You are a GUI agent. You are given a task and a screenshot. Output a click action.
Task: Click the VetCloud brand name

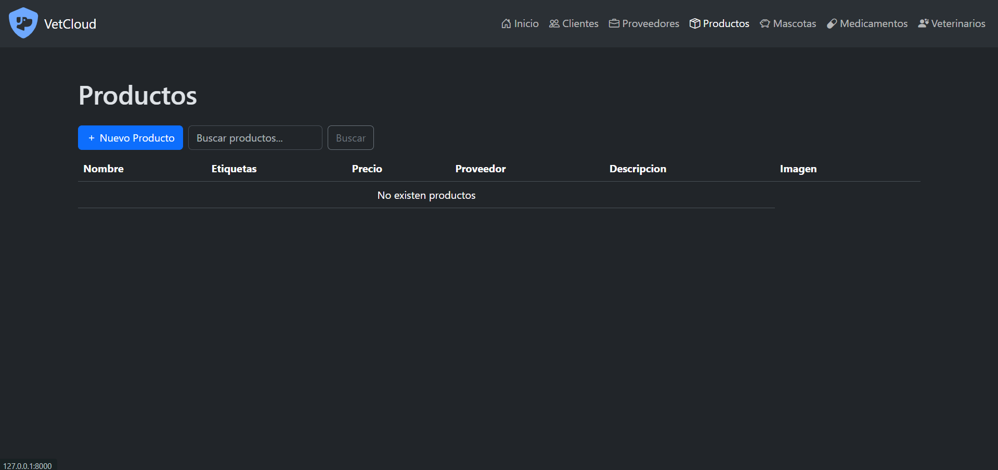tap(70, 24)
